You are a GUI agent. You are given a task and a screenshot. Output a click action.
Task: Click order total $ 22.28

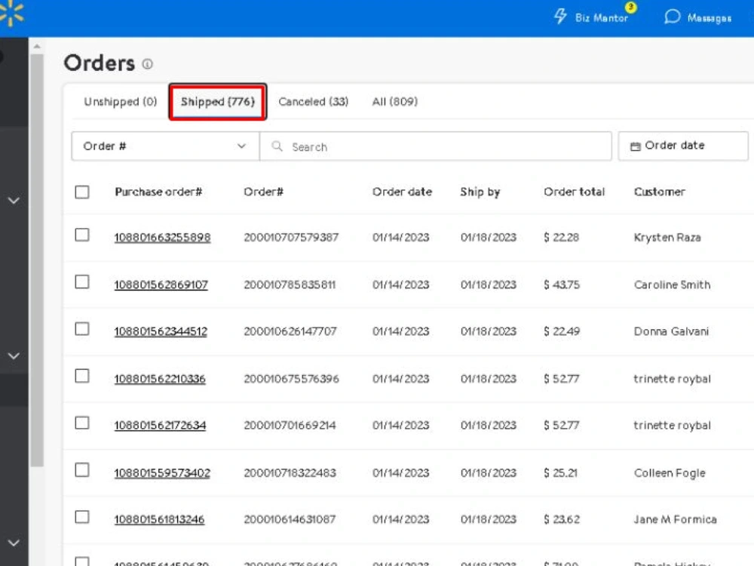click(561, 238)
